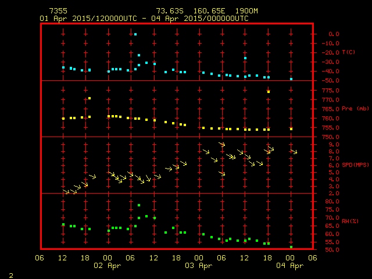Viewport: 372px width, 279px height.
Task: Click the green humidity point near 78 percent
Action: point(139,205)
